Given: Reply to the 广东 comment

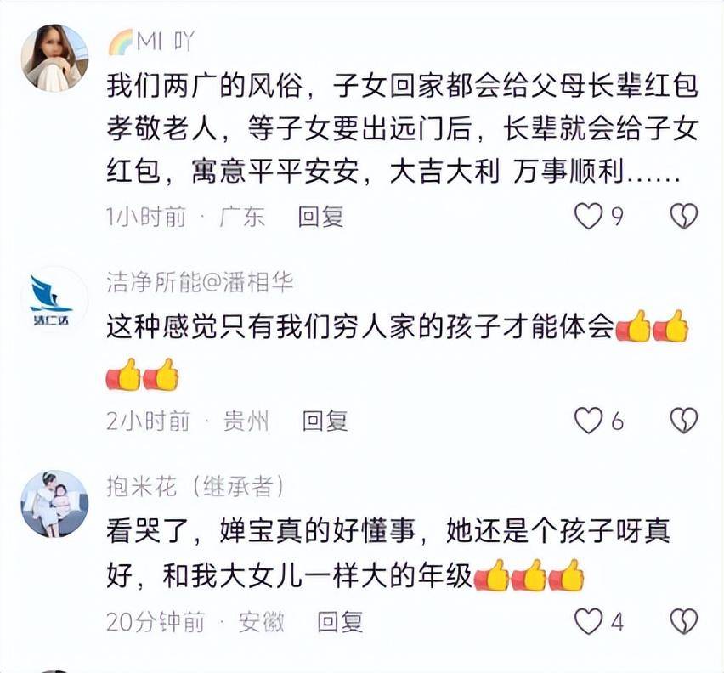Looking at the screenshot, I should pyautogui.click(x=321, y=217).
